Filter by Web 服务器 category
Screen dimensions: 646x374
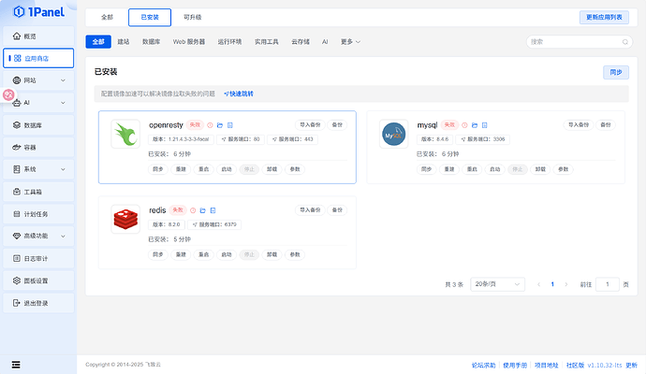[189, 41]
